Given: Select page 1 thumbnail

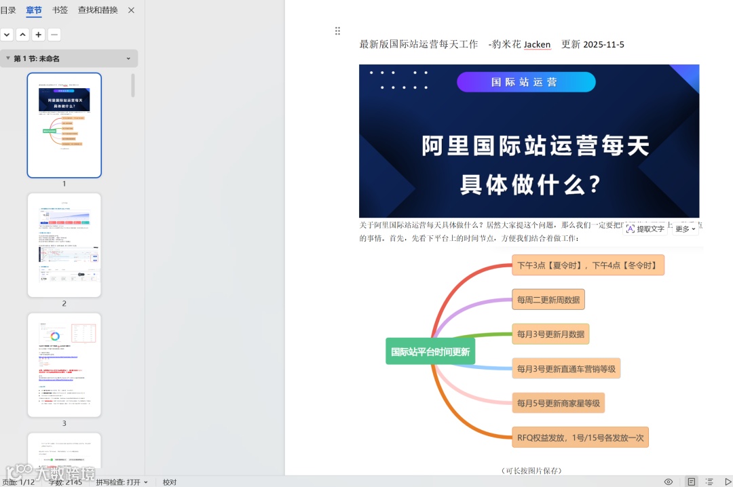Looking at the screenshot, I should tap(64, 125).
